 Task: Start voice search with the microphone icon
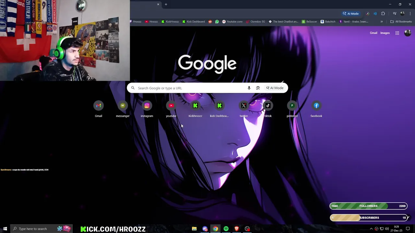pos(249,88)
